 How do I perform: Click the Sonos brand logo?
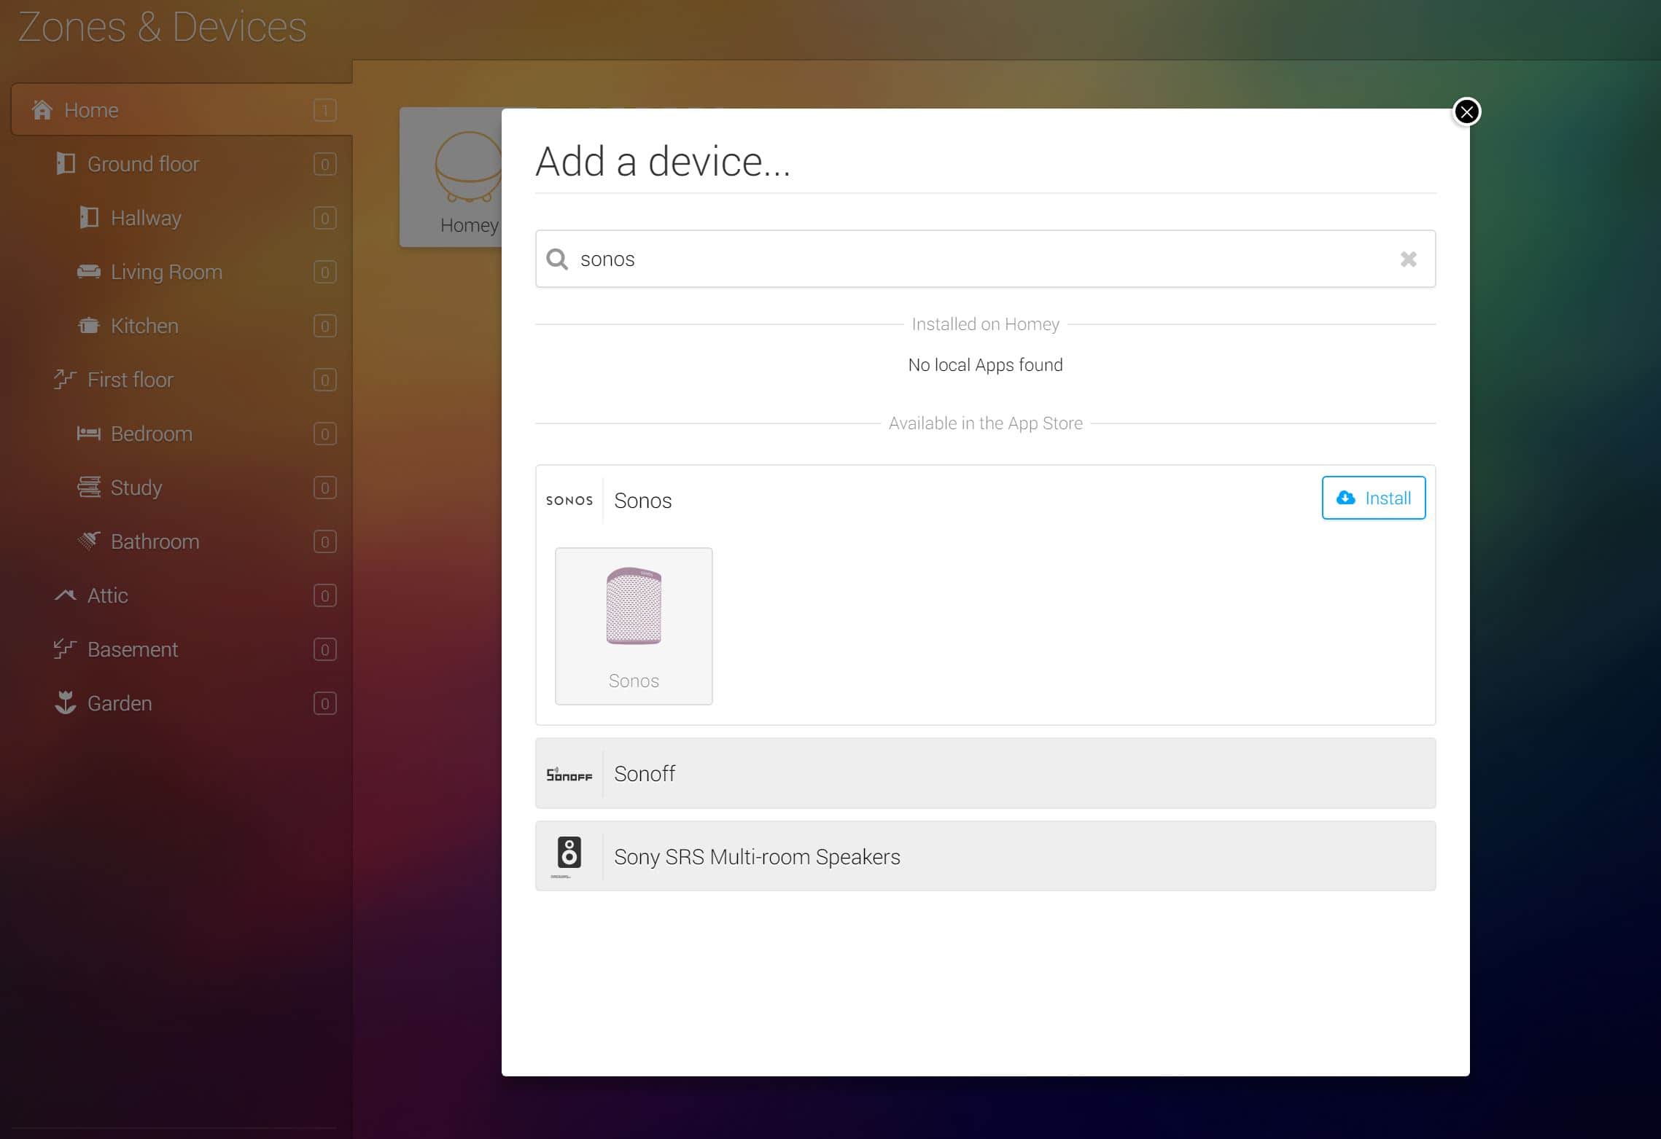pyautogui.click(x=569, y=501)
